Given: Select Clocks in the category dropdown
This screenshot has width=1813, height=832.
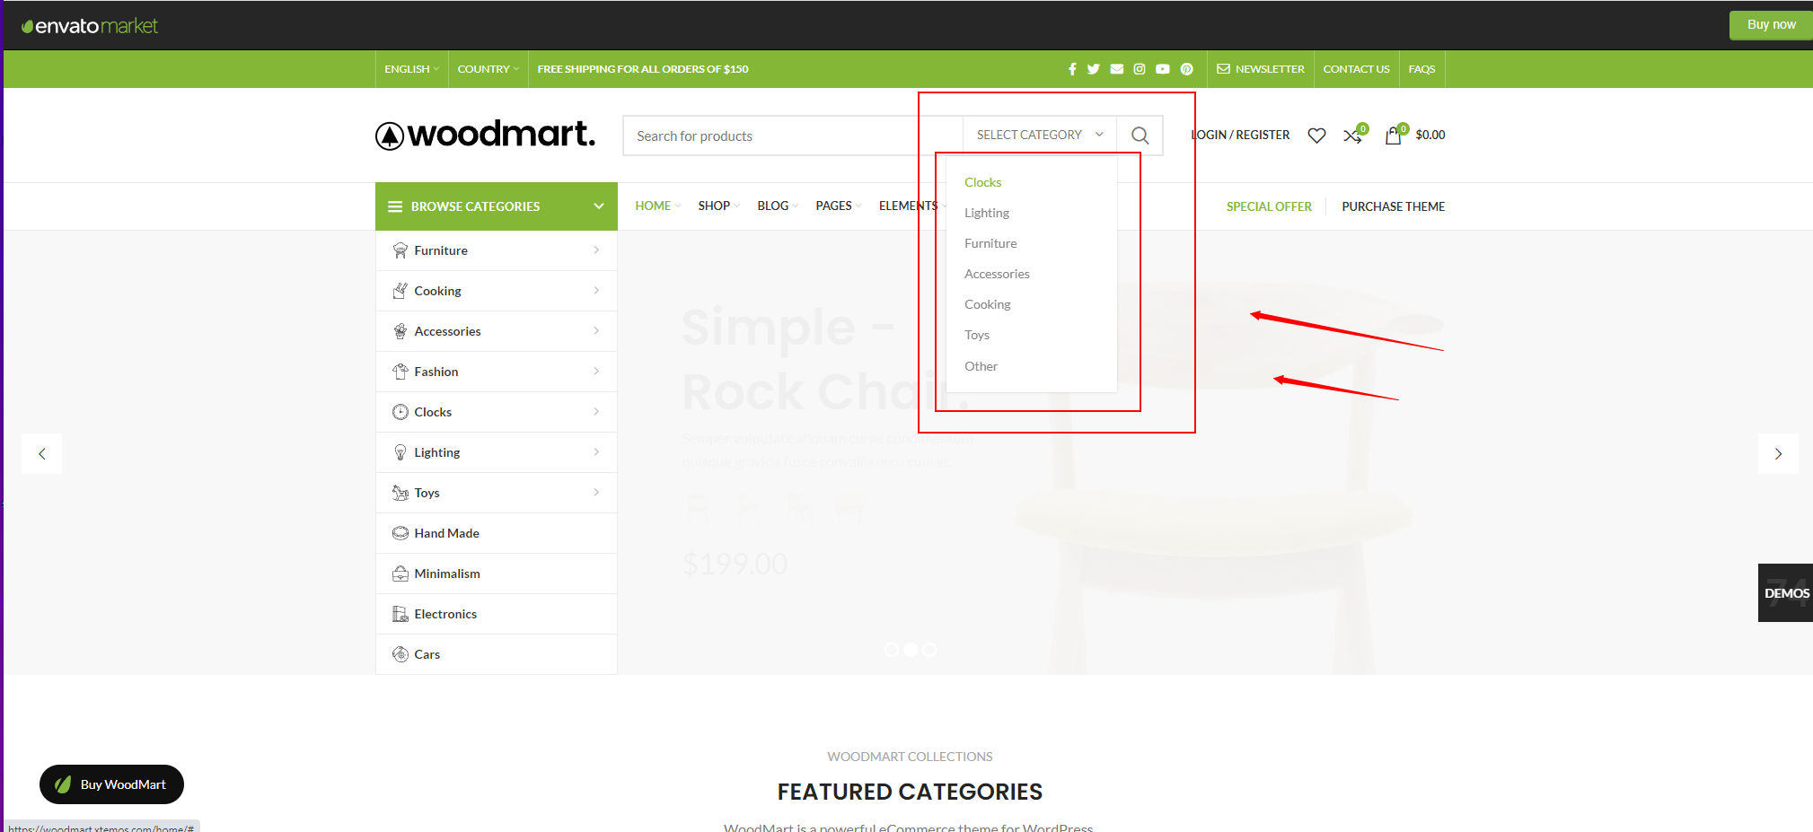Looking at the screenshot, I should (x=982, y=182).
